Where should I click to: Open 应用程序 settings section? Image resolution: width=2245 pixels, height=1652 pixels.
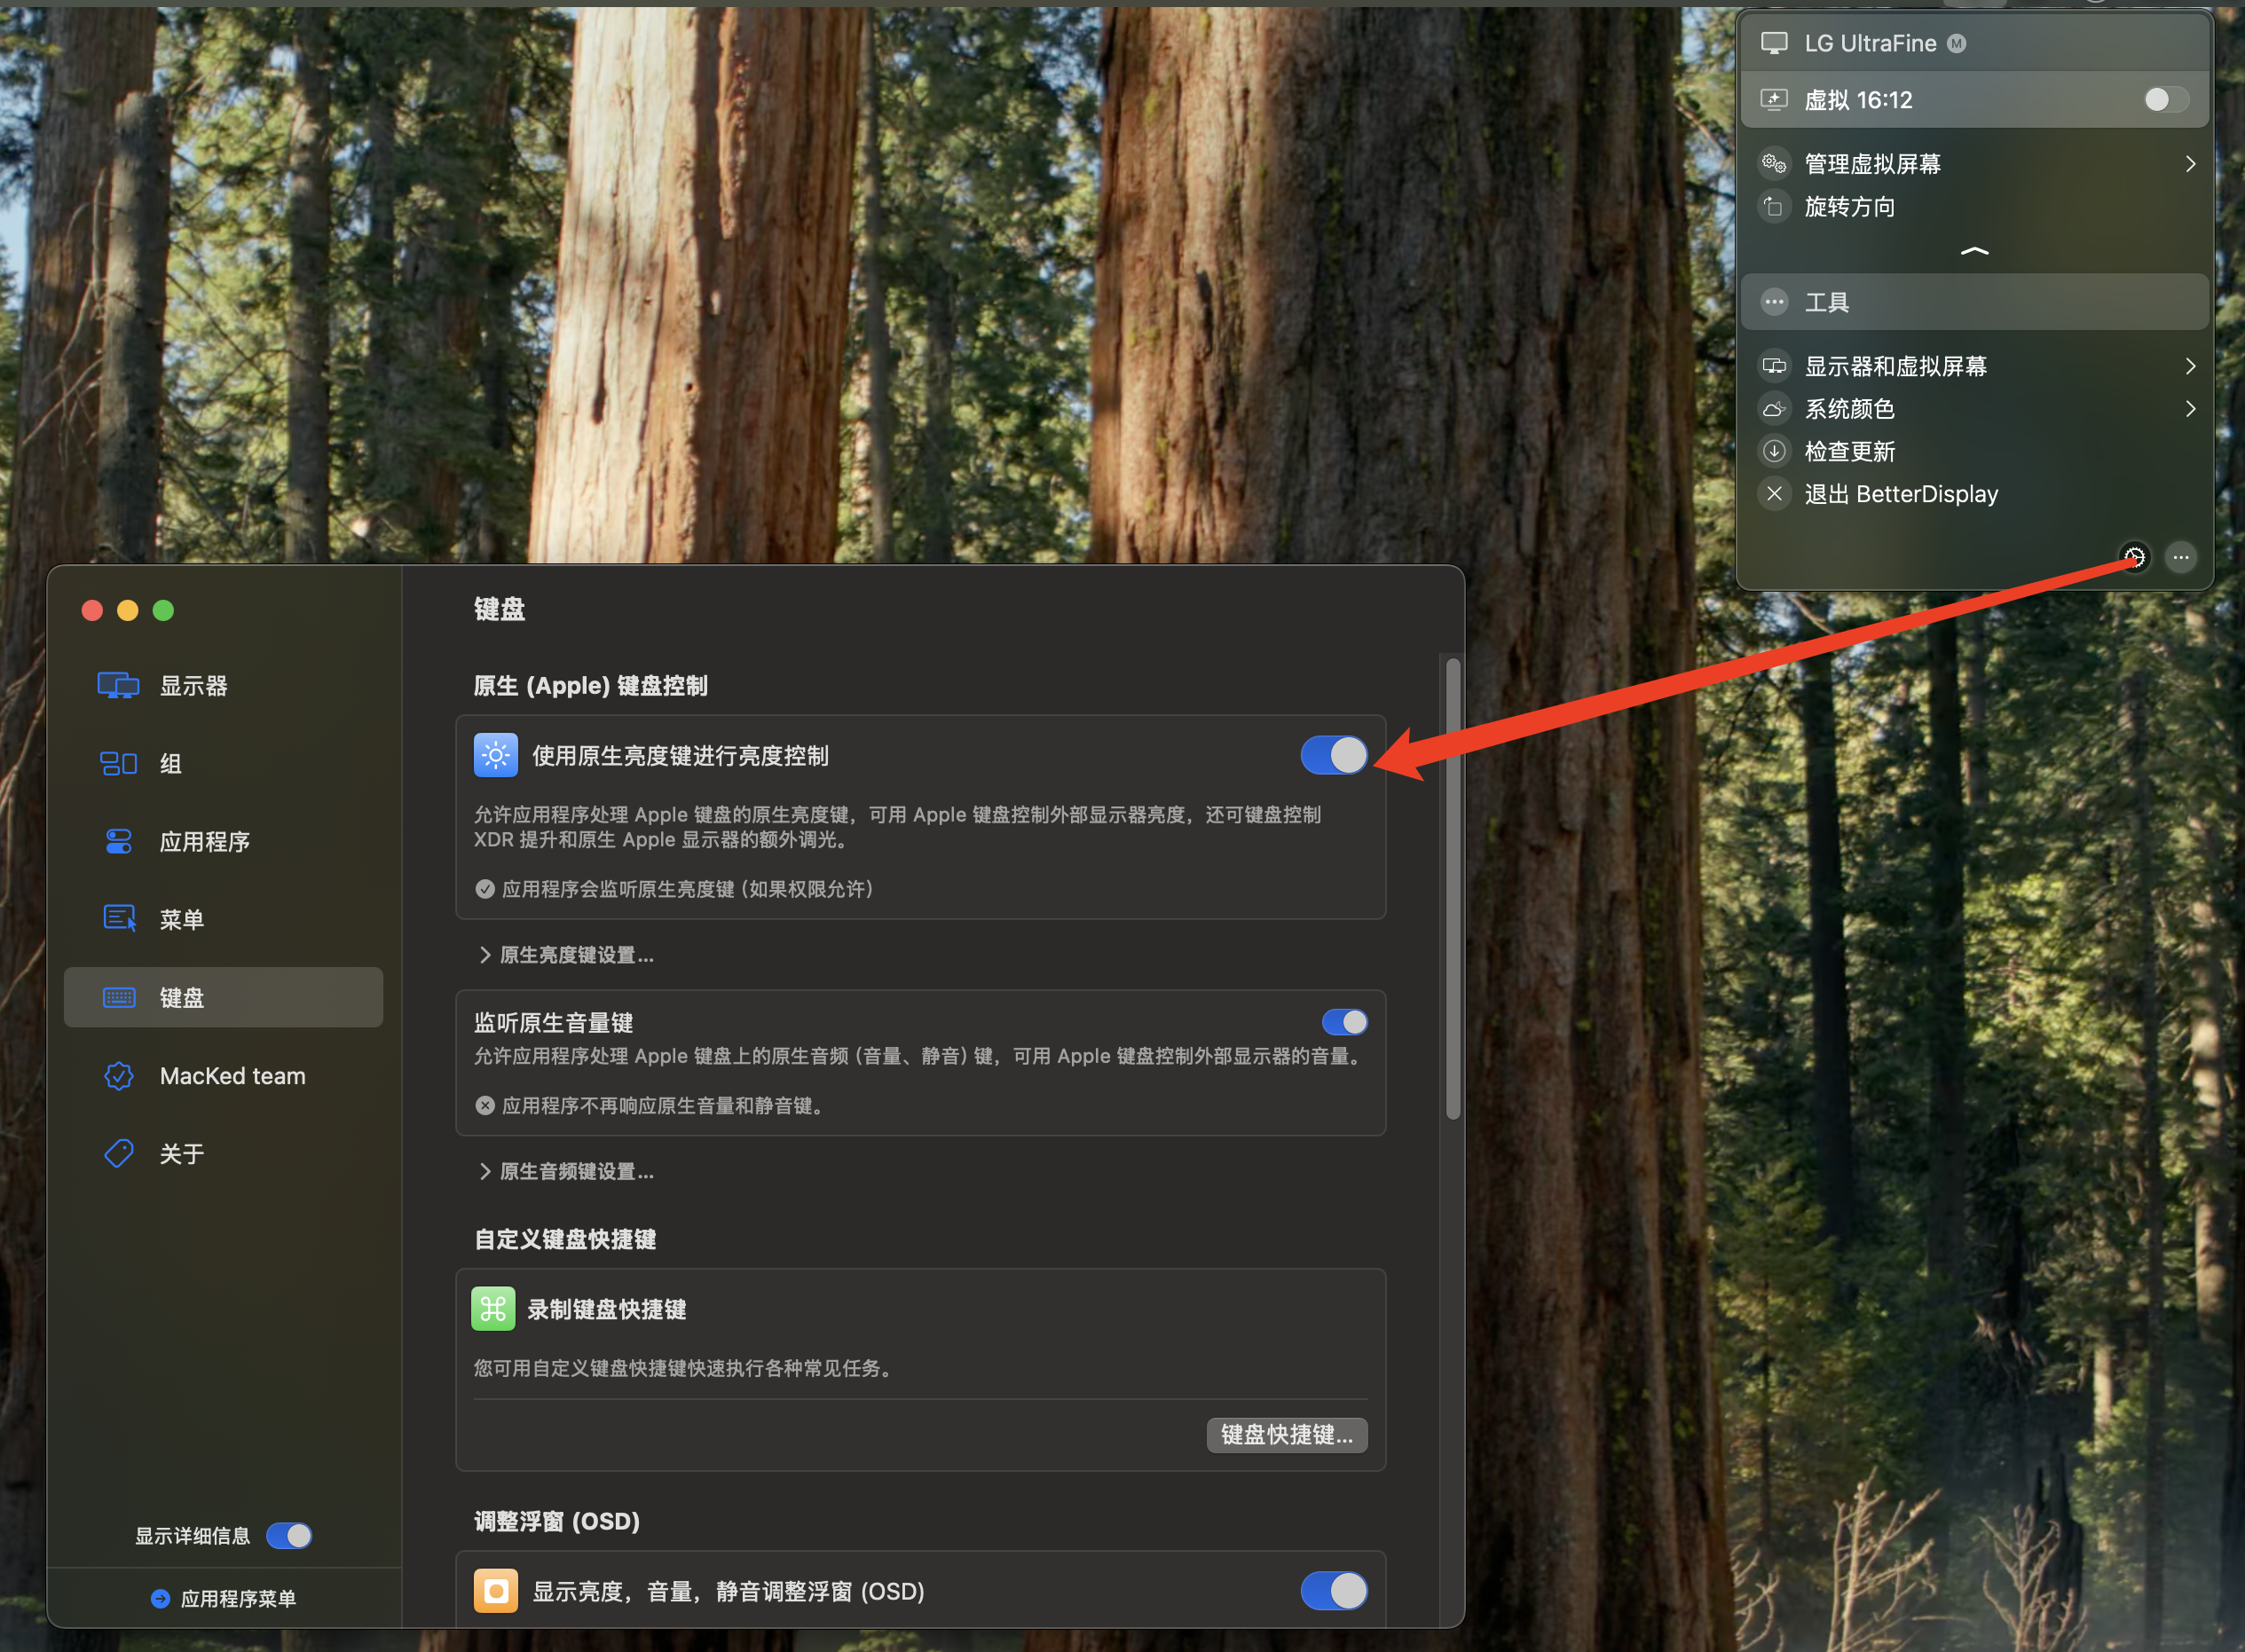point(204,842)
